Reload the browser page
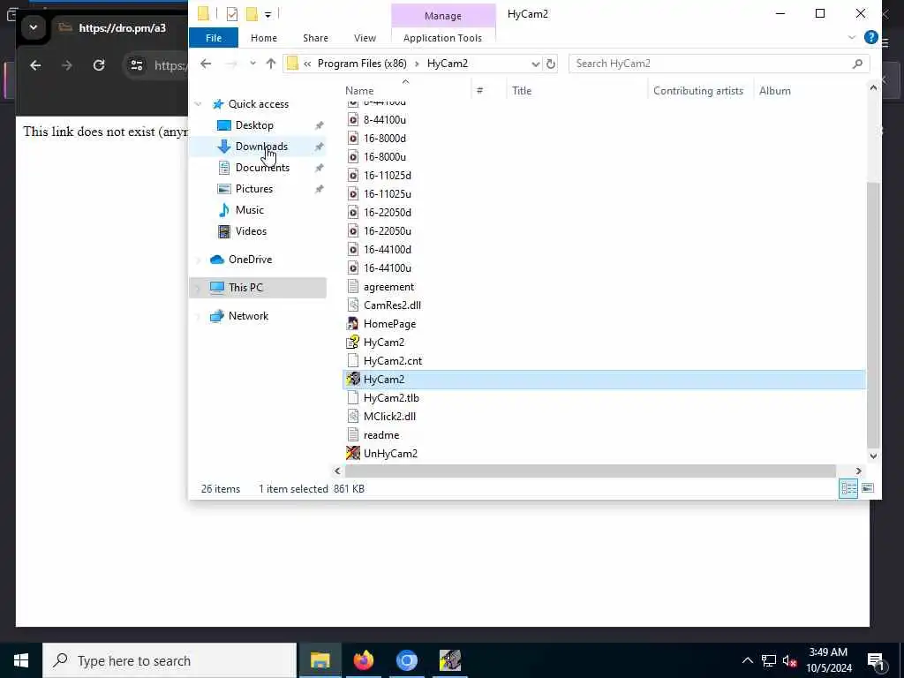 click(x=99, y=65)
